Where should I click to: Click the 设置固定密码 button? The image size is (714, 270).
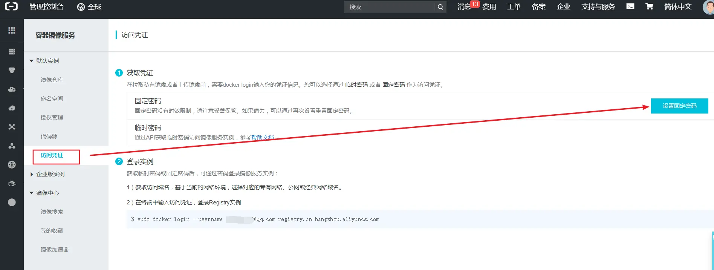pos(679,106)
